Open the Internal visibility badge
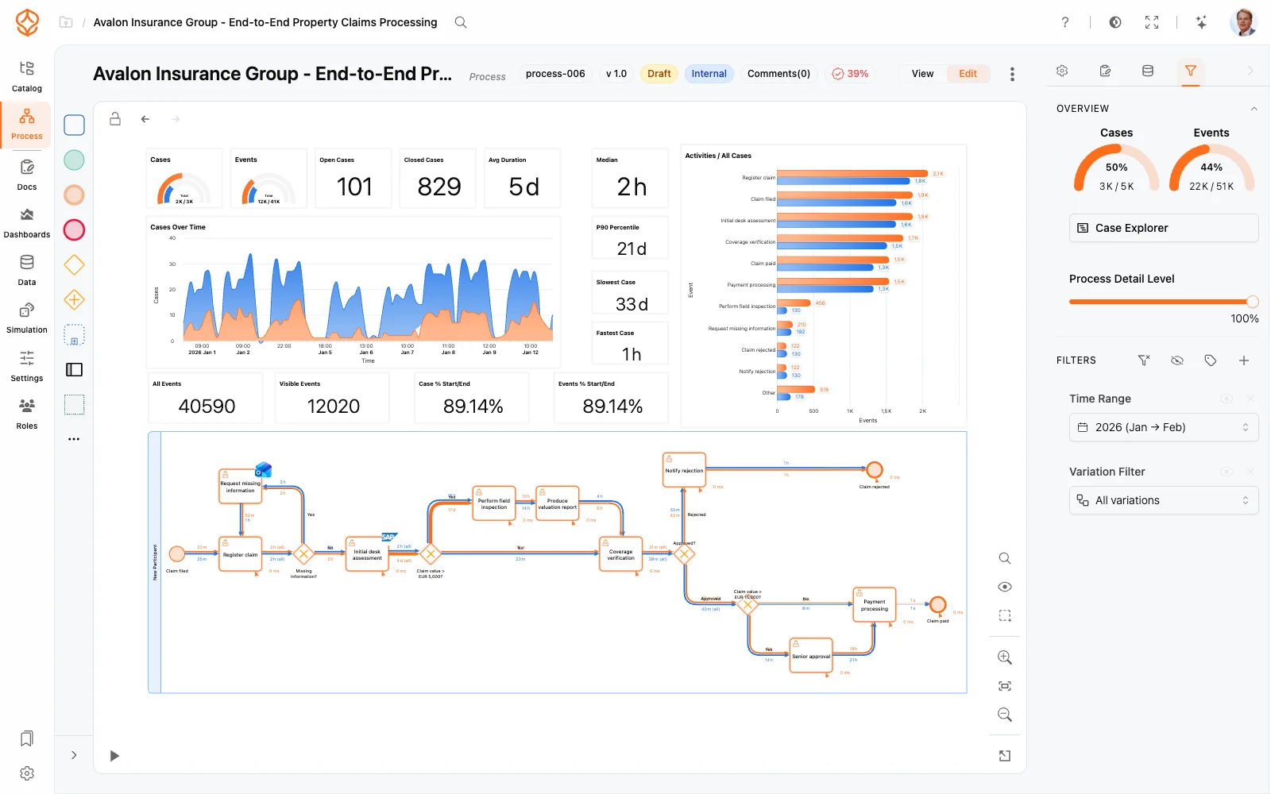The image size is (1271, 794). pos(709,74)
